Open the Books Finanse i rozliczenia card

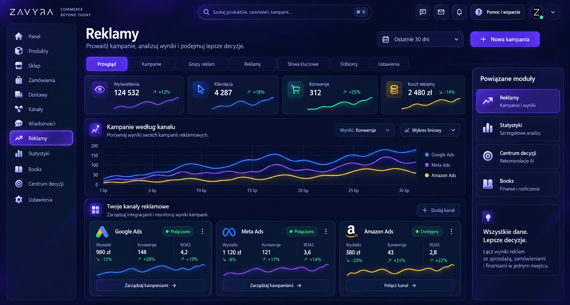(518, 184)
